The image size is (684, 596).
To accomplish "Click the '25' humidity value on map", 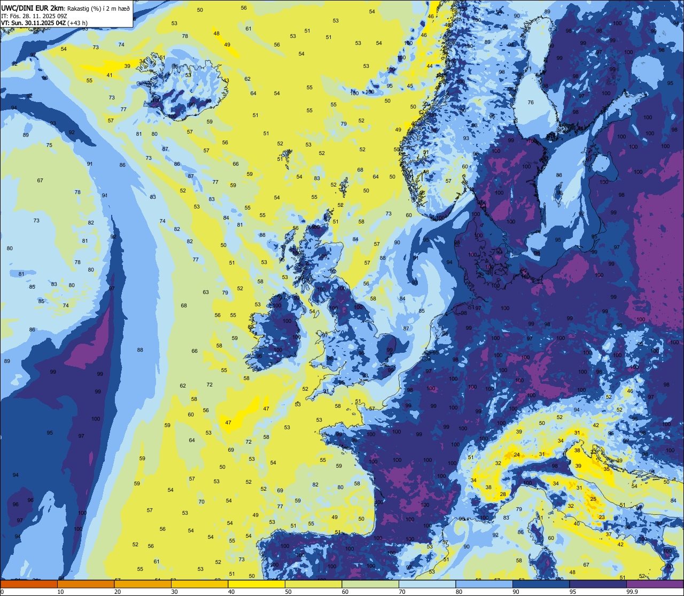I will coord(593,499).
